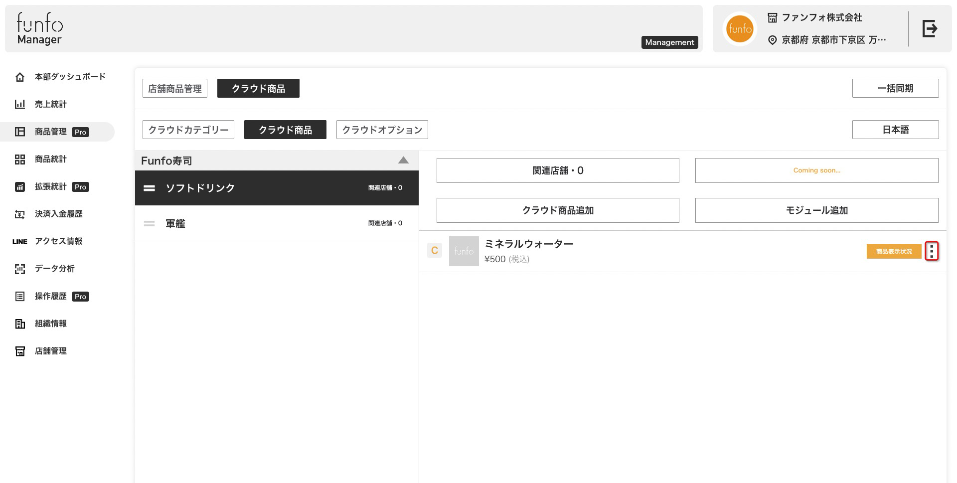
Task: Click the クラウド商品追加 button
Action: coord(558,210)
